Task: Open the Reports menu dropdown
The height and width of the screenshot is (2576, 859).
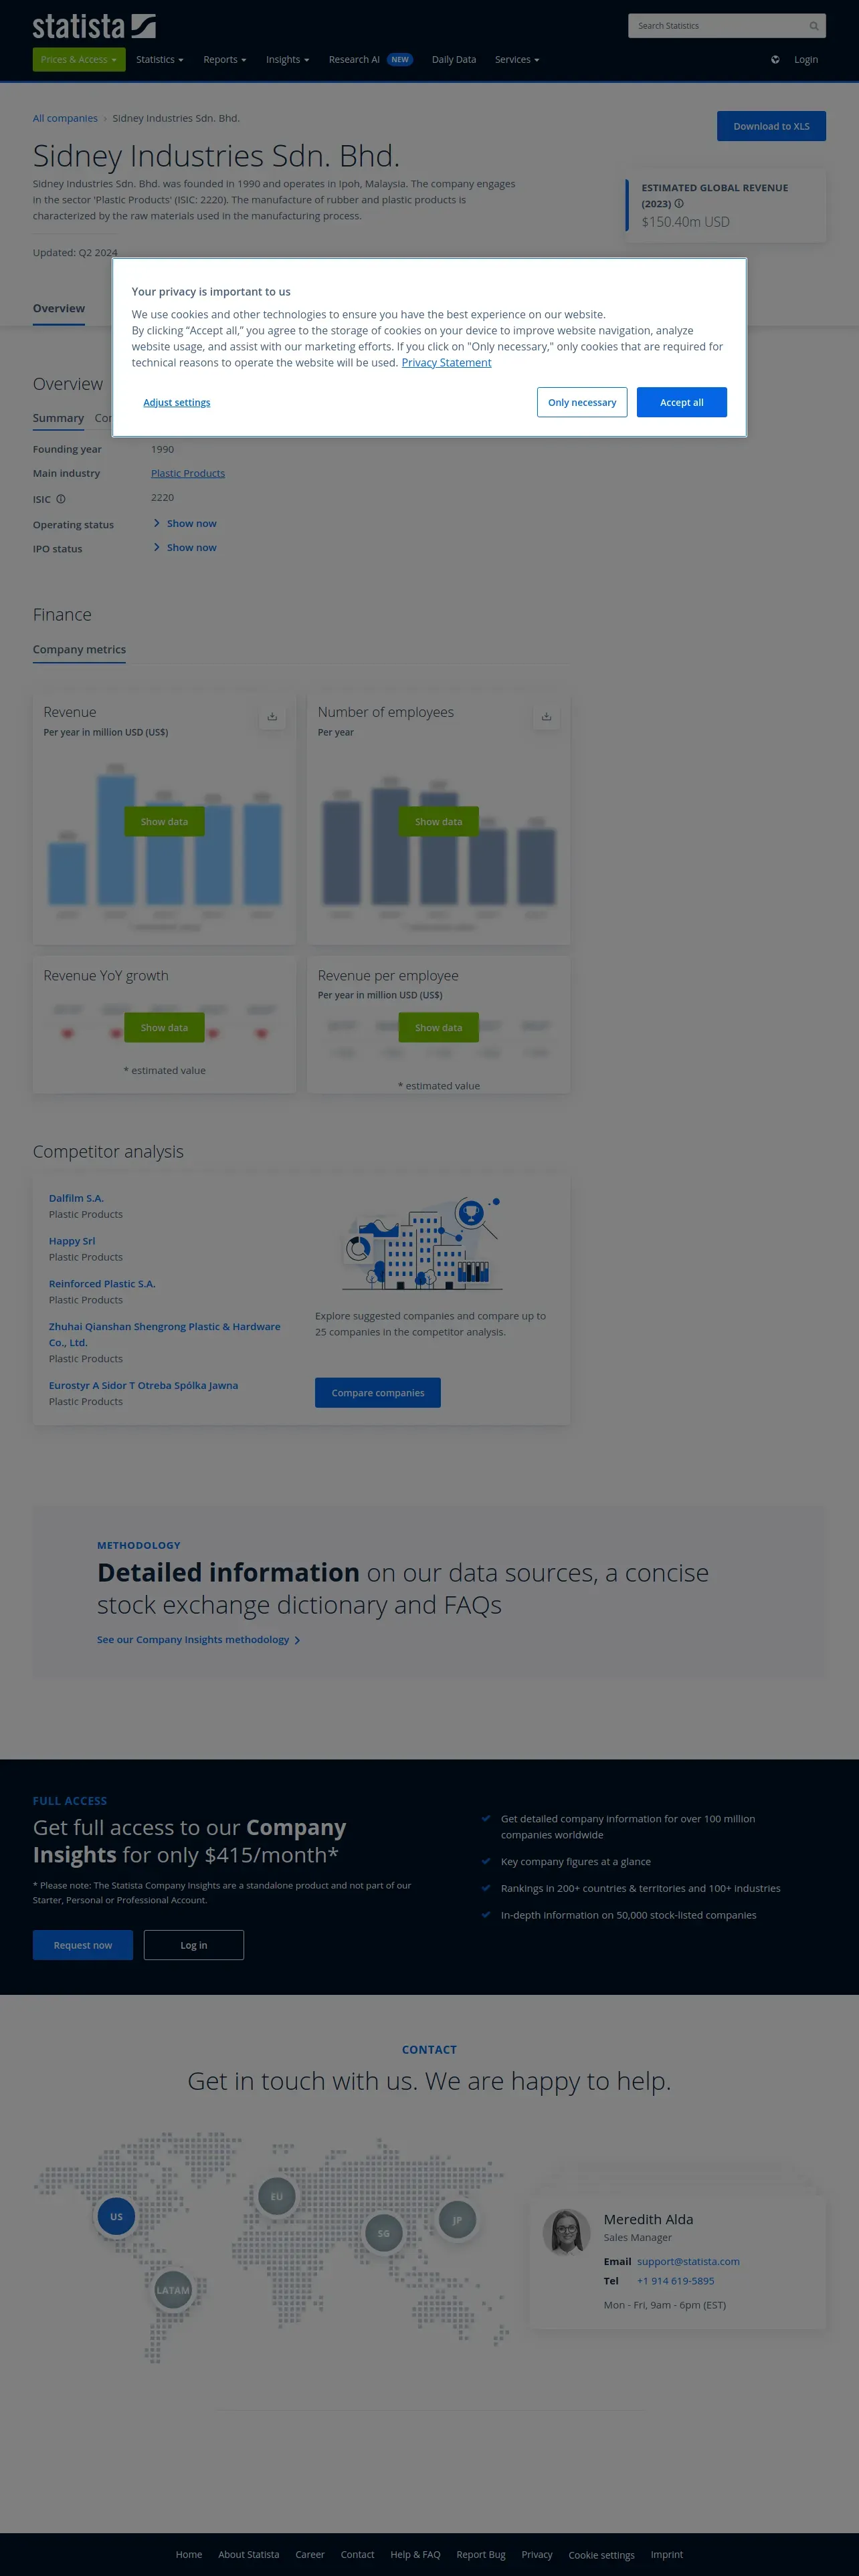Action: coord(225,60)
